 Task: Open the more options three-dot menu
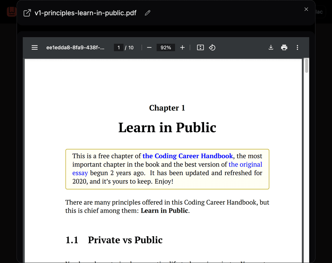(x=297, y=47)
